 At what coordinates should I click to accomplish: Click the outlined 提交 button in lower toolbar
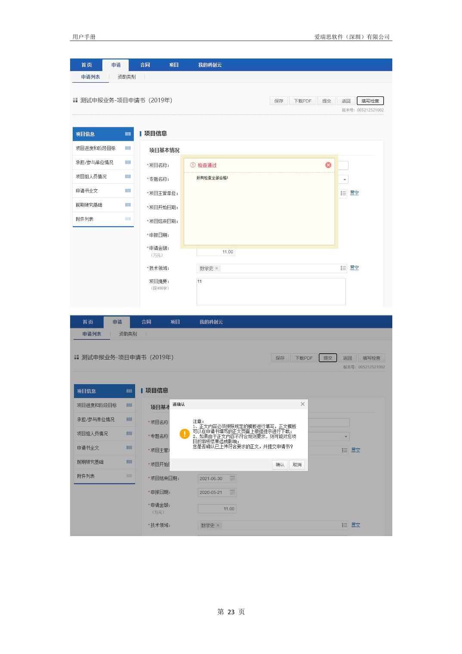point(328,358)
